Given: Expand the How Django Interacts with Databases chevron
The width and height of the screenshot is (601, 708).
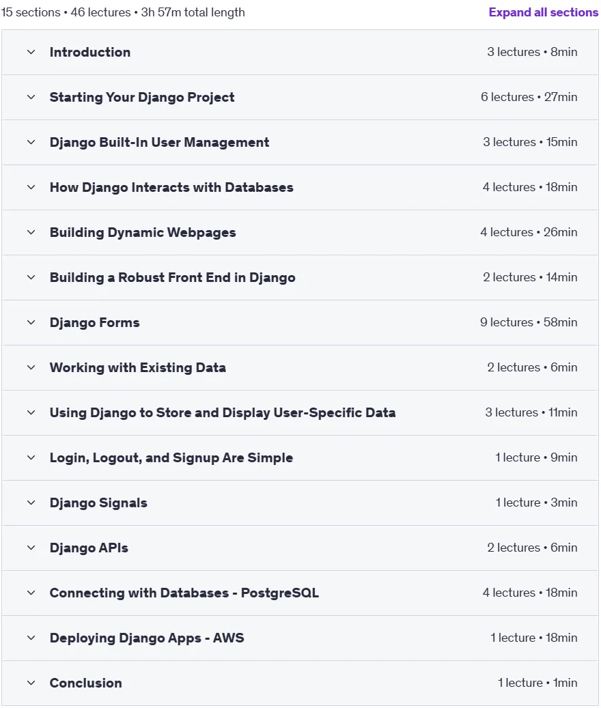Looking at the screenshot, I should coord(31,187).
